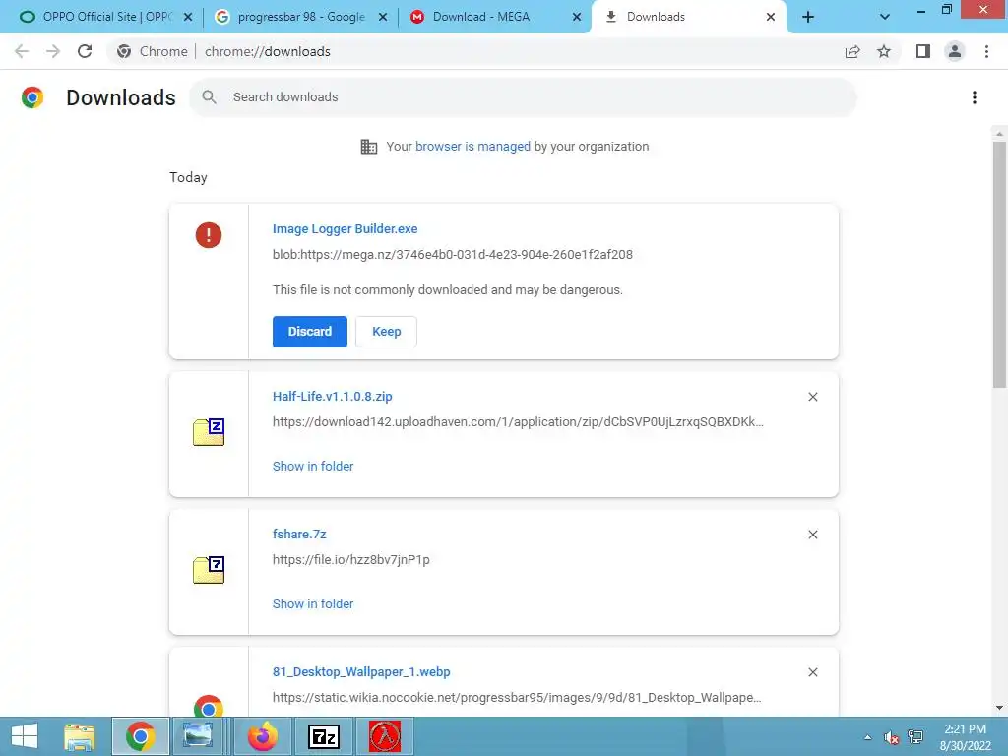Open the Windows Start button
The height and width of the screenshot is (756, 1008).
click(x=25, y=736)
